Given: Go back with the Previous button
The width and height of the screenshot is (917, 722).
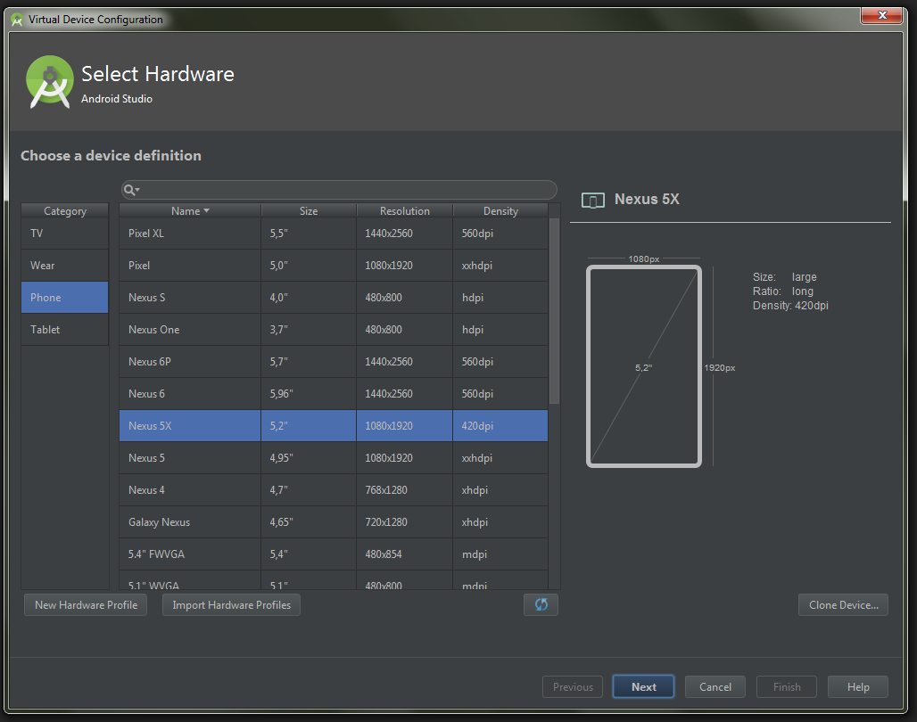Looking at the screenshot, I should click(573, 687).
